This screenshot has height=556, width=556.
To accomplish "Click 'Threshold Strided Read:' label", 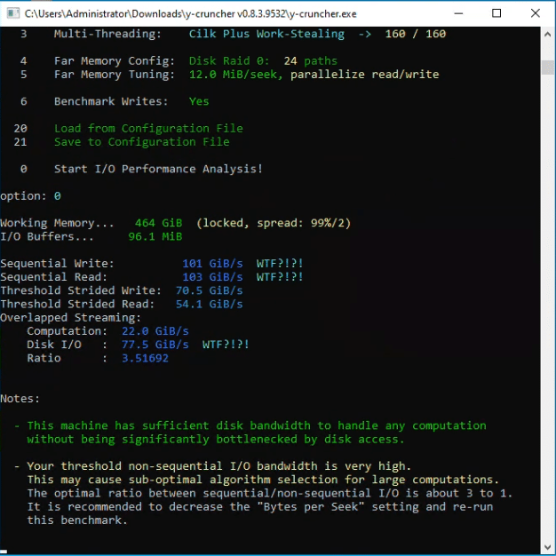I will (77, 304).
